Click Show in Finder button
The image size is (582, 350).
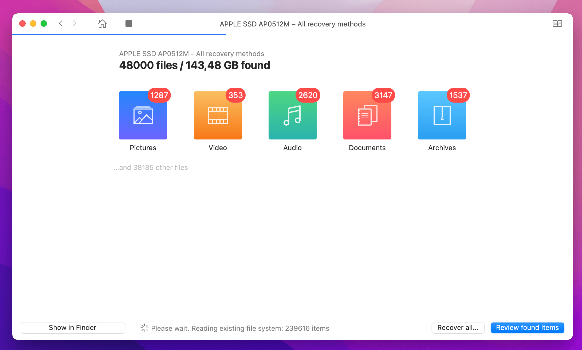pyautogui.click(x=73, y=328)
